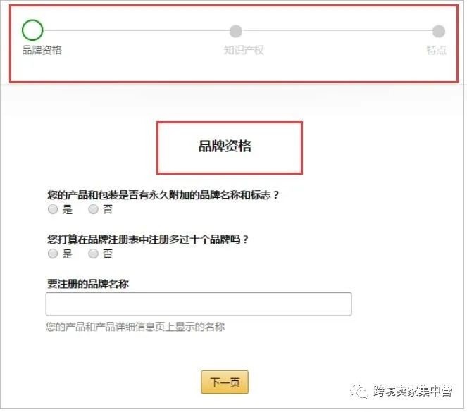Click the large bold 品牌资格 heading
This screenshot has height=412, width=467.
coord(225,146)
